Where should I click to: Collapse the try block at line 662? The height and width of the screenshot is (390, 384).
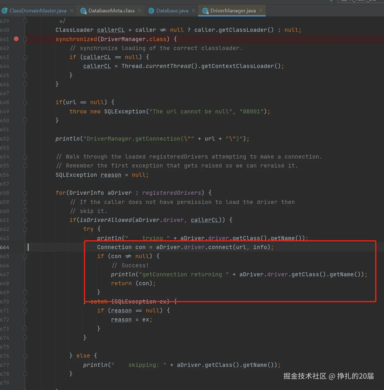coord(25,229)
